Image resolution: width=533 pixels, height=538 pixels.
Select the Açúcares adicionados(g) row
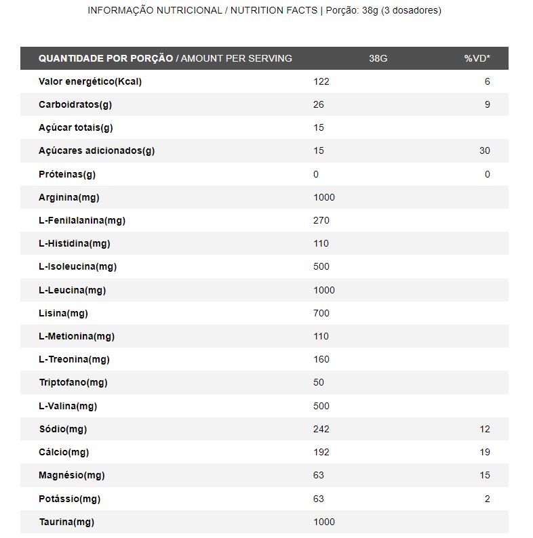pyautogui.click(x=264, y=150)
